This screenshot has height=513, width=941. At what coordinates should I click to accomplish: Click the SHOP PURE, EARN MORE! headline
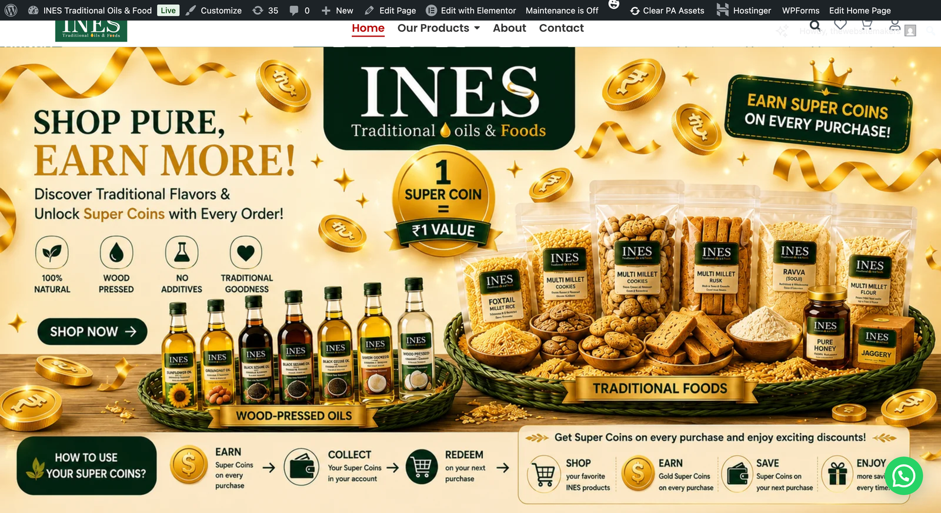[164, 143]
